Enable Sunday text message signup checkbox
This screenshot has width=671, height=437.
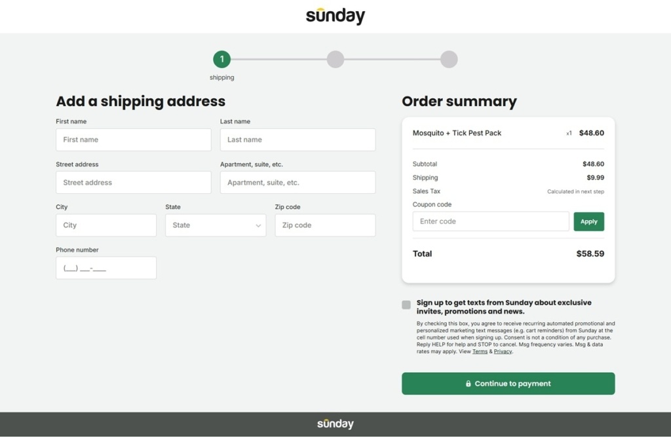tap(406, 305)
